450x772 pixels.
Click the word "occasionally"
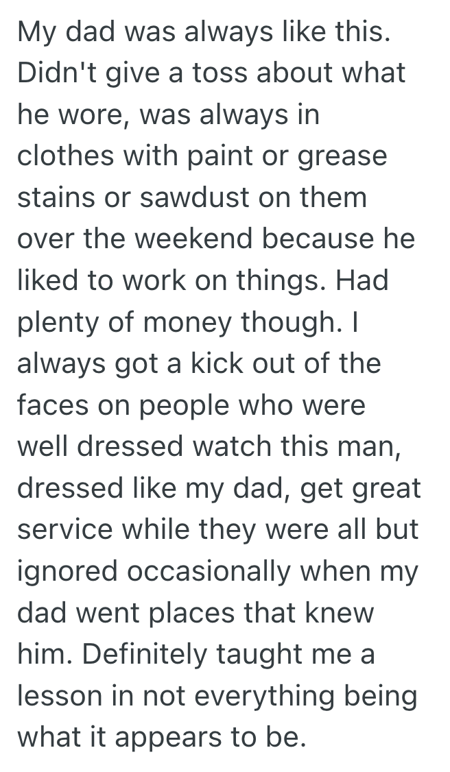pos(213,570)
